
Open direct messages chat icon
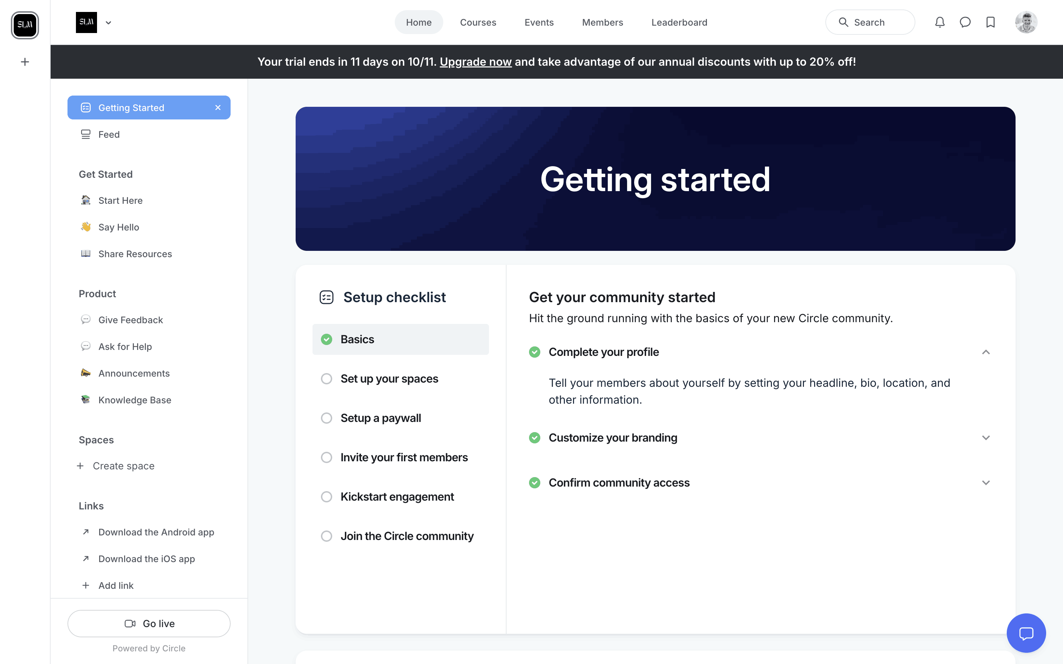(965, 22)
